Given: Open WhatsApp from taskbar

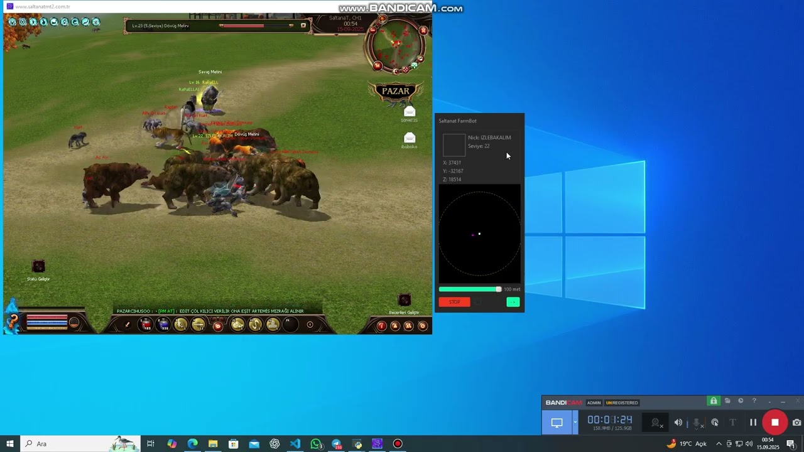Looking at the screenshot, I should (x=316, y=444).
